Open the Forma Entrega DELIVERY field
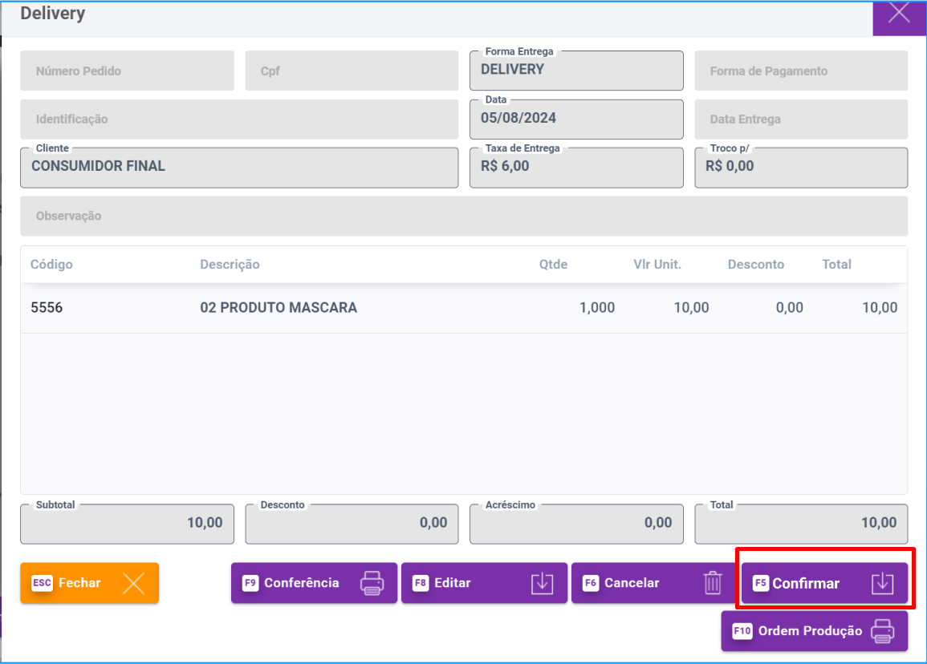Screen dimensions: 927x664 coord(576,71)
